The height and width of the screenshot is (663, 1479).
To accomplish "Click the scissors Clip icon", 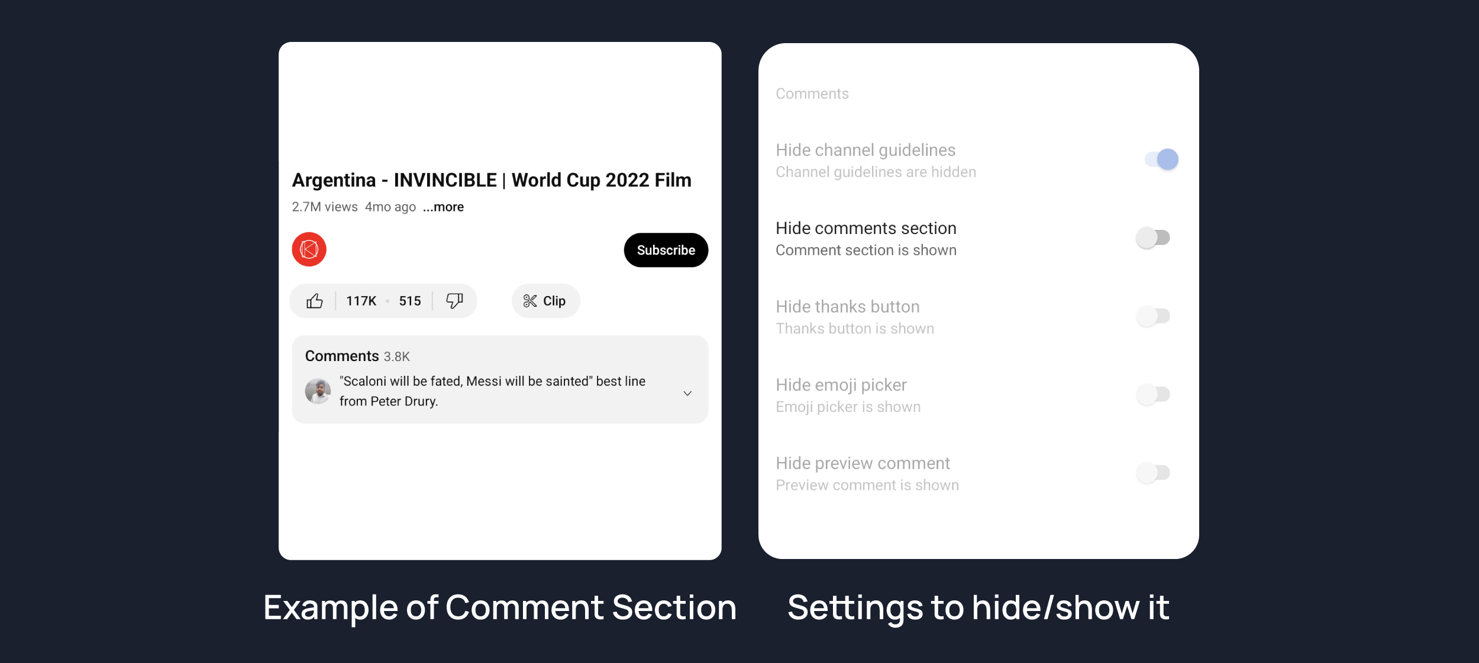I will tap(530, 301).
